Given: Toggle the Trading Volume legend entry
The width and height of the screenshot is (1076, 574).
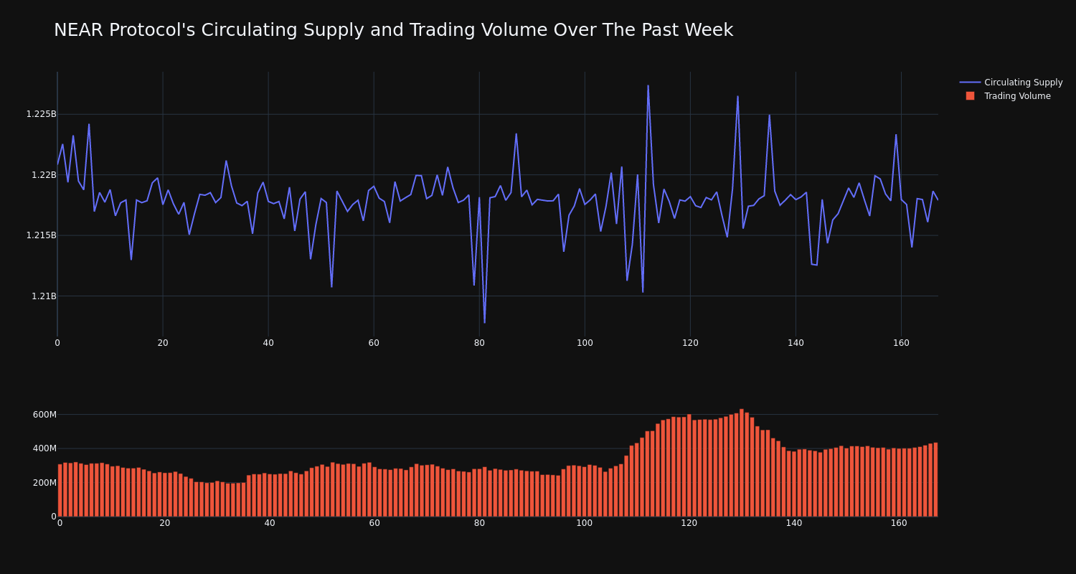Looking at the screenshot, I should pos(1008,96).
